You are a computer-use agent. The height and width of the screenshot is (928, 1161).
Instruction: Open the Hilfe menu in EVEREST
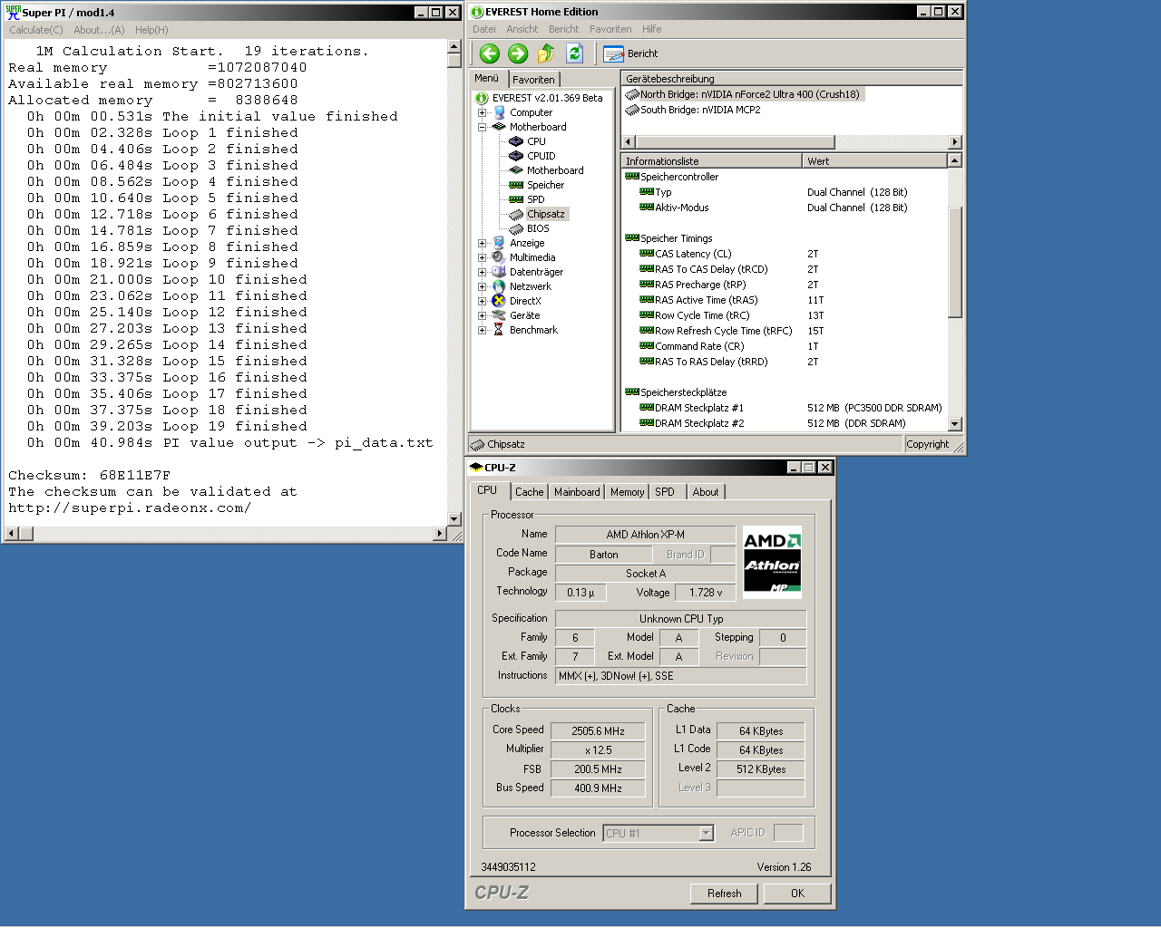pyautogui.click(x=651, y=29)
